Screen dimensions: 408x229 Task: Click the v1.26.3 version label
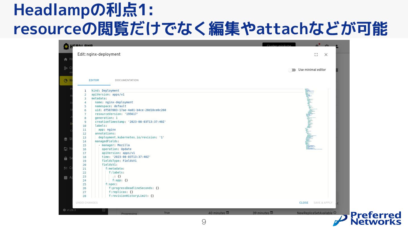pyautogui.click(x=72, y=210)
